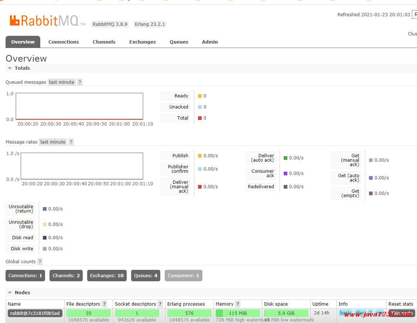Click the 'Queues: 4' count button
The image size is (417, 323).
coord(146,276)
